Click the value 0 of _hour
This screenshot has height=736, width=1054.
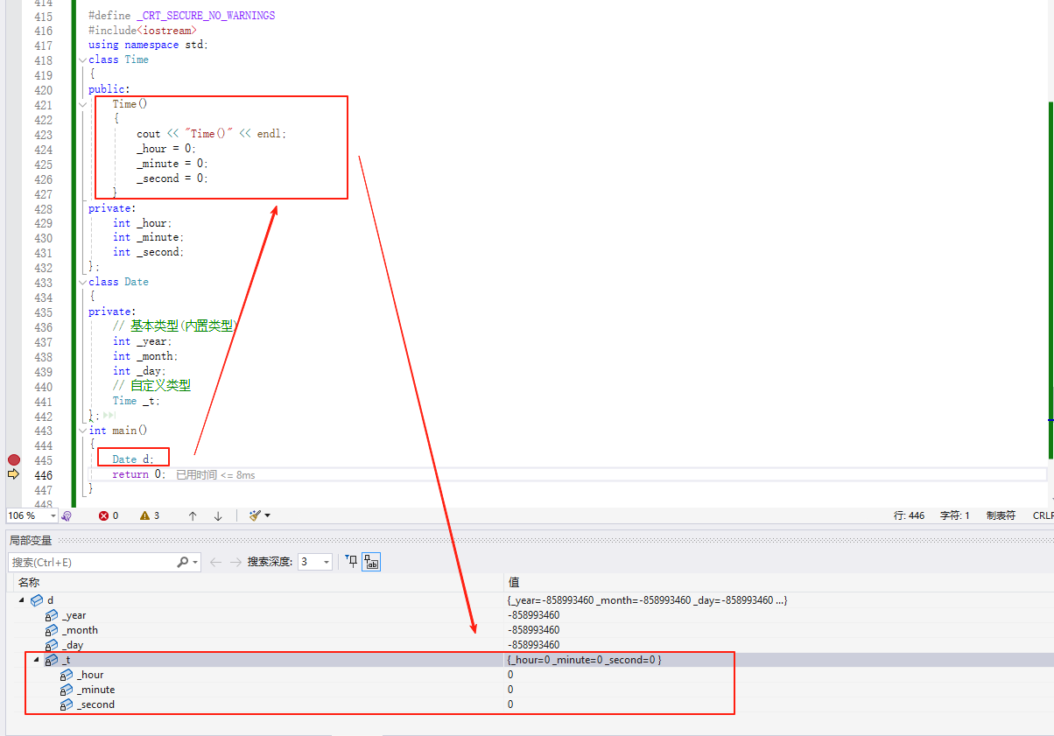click(510, 675)
